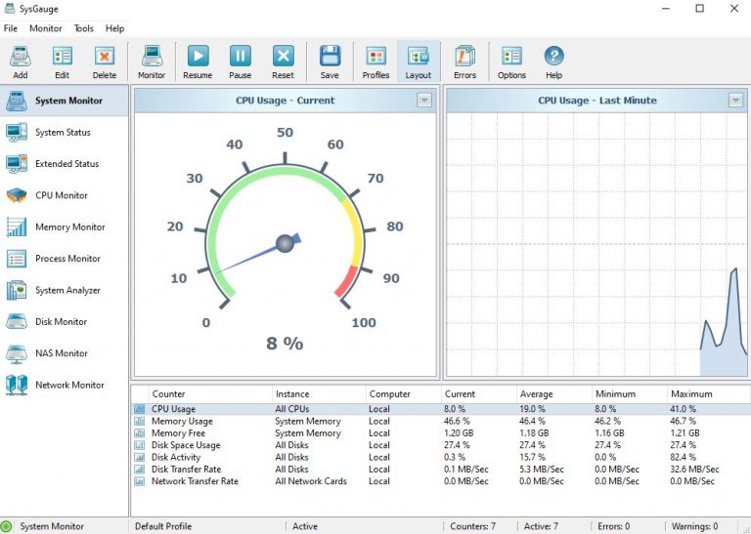This screenshot has height=534, width=751.
Task: Click the 41.0 % maximum CPU value
Action: pyautogui.click(x=684, y=409)
